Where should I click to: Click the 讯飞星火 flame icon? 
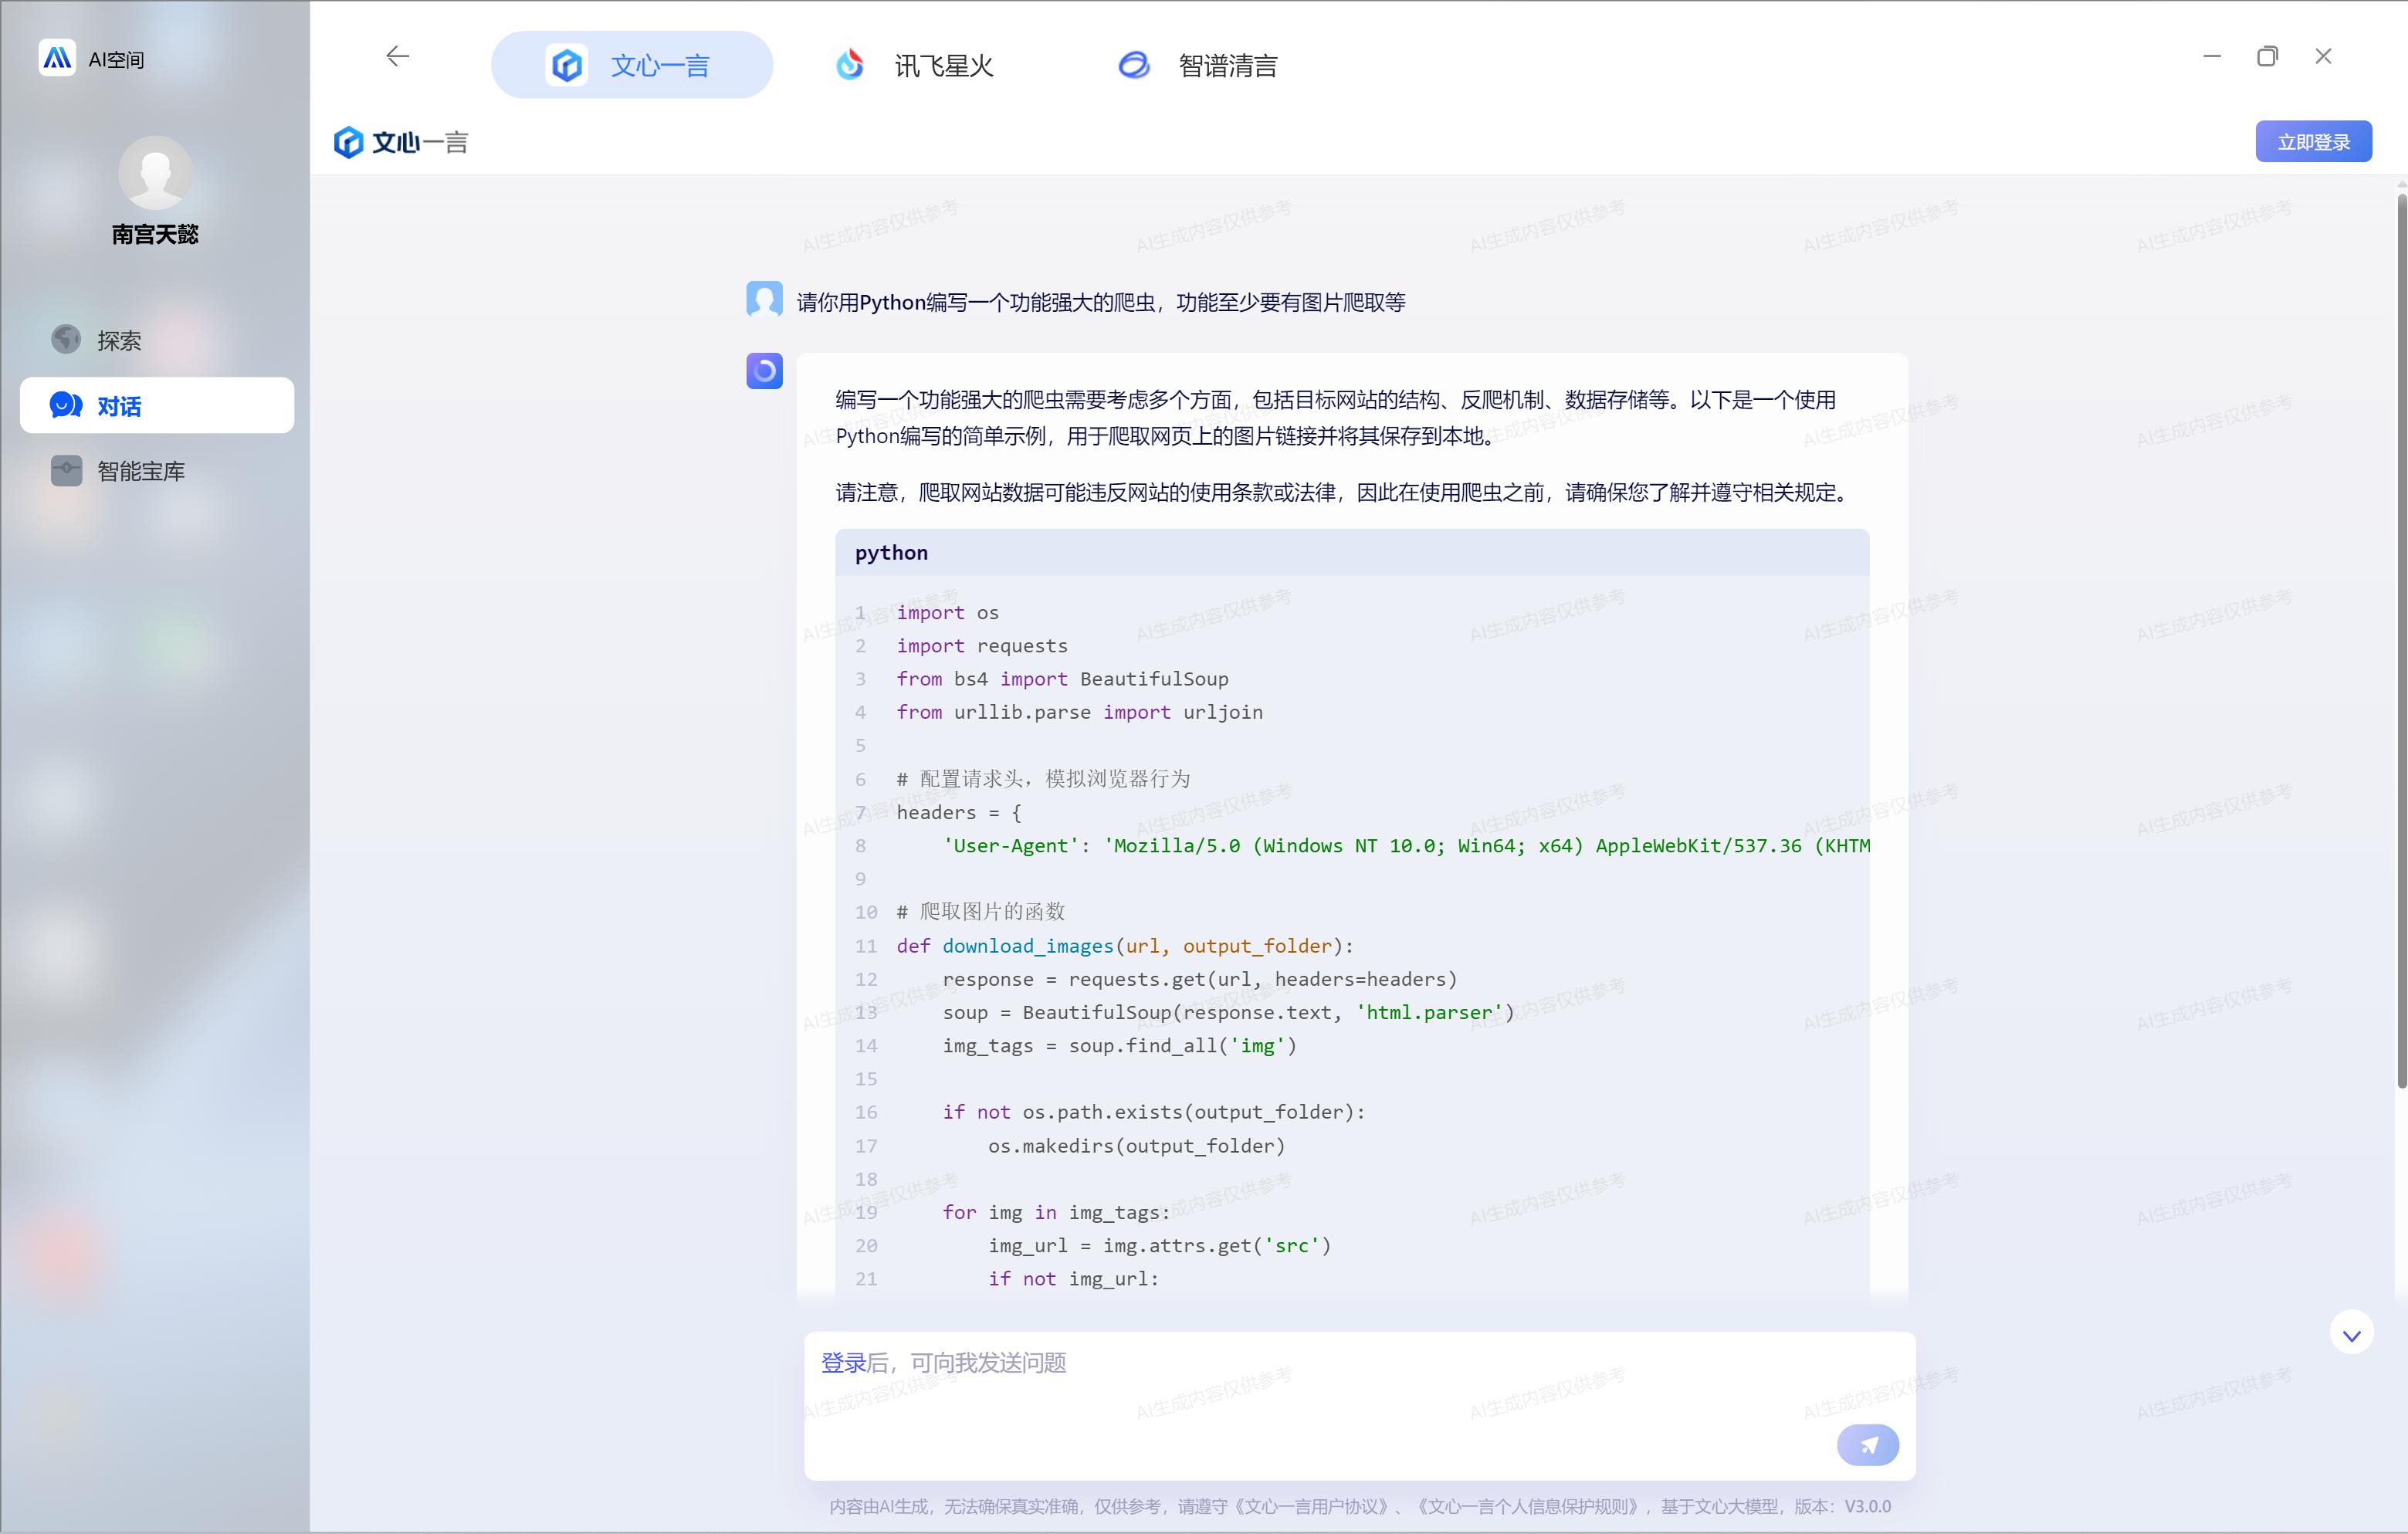click(849, 64)
